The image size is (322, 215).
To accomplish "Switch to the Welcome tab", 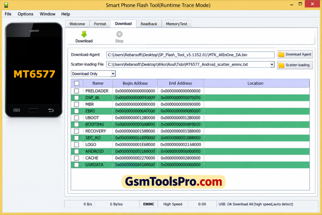I will (x=77, y=24).
